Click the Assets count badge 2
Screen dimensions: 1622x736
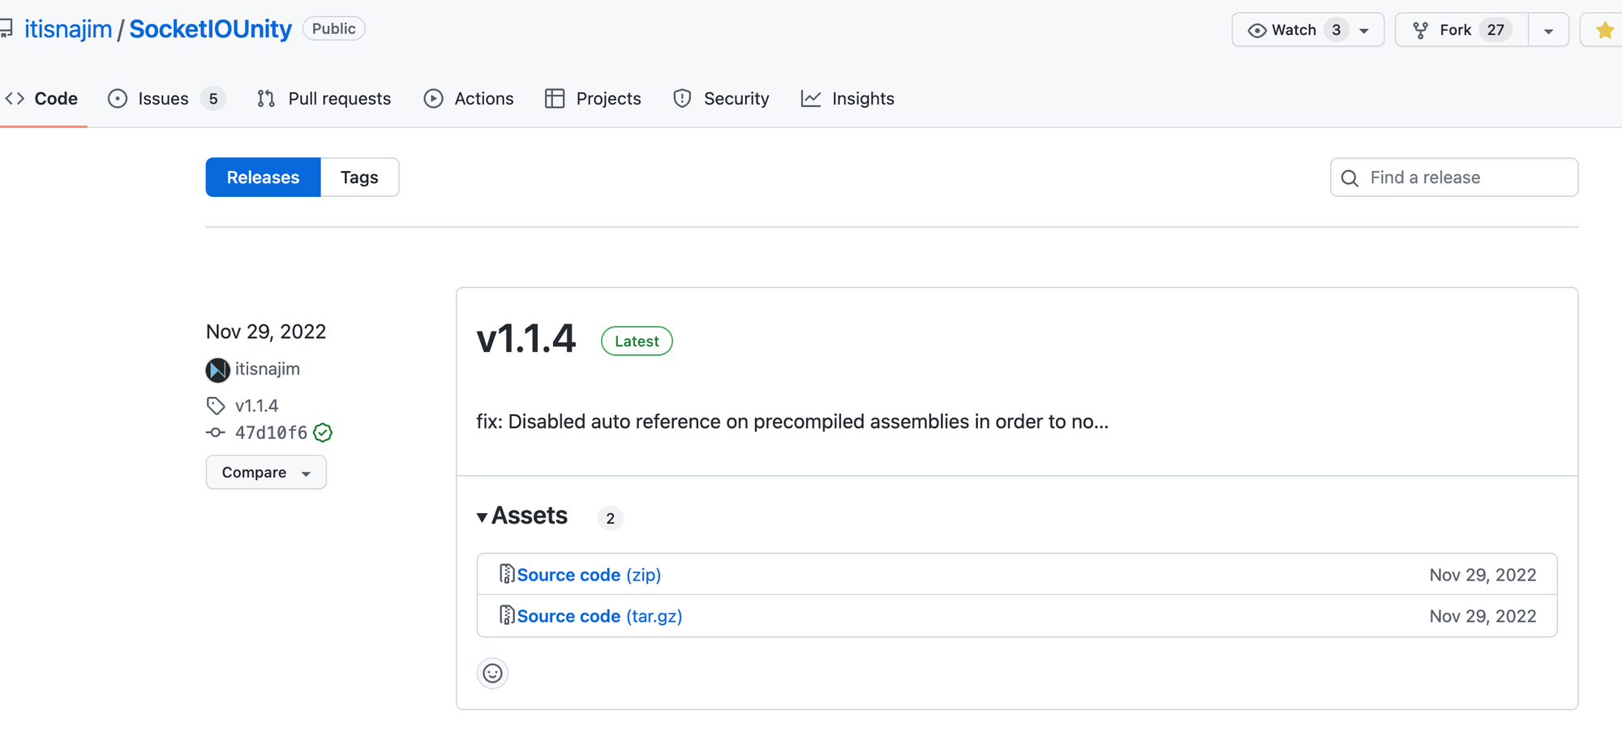[x=610, y=518]
